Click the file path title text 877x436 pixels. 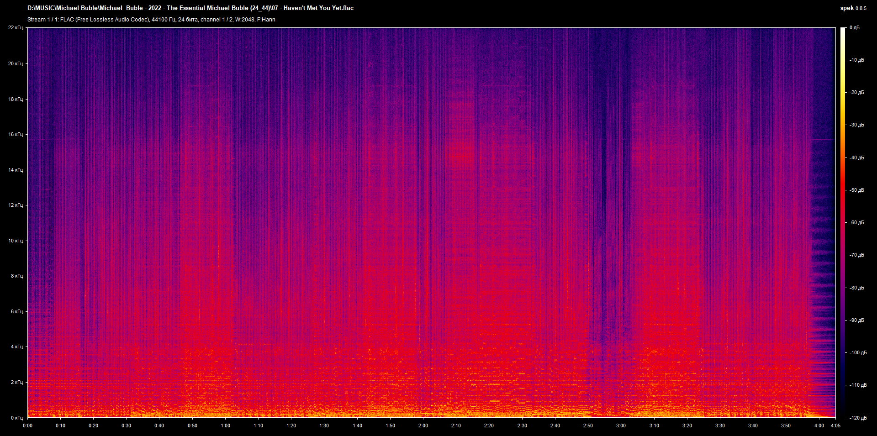190,8
